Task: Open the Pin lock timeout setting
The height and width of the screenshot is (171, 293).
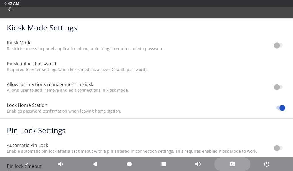Action: (24, 166)
